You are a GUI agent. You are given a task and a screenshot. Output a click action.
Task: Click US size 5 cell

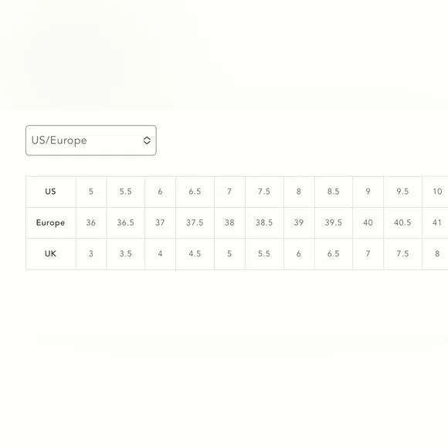tap(91, 192)
